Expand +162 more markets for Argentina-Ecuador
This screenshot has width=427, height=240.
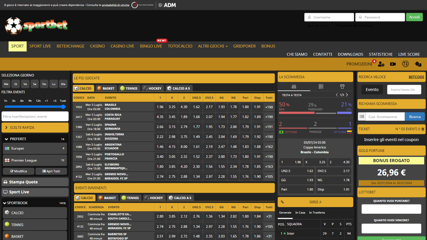(269, 147)
